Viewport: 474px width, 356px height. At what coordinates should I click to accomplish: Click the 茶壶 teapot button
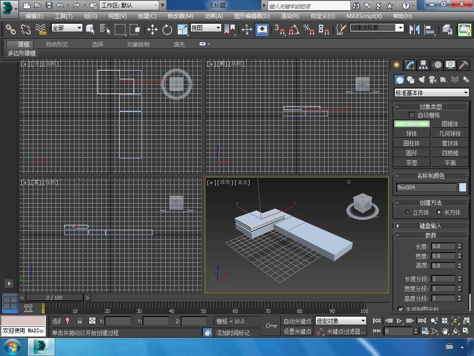point(412,163)
